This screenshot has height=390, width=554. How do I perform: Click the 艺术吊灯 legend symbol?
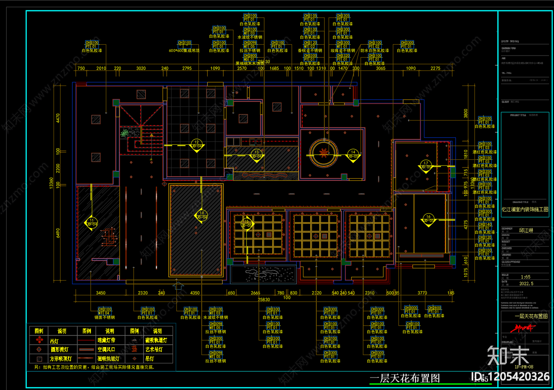click(134, 349)
